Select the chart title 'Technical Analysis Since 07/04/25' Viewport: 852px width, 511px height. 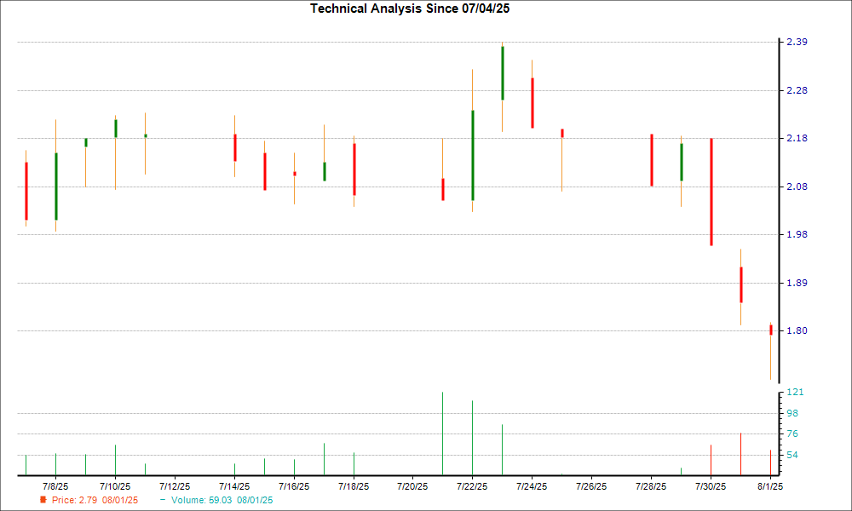click(410, 9)
